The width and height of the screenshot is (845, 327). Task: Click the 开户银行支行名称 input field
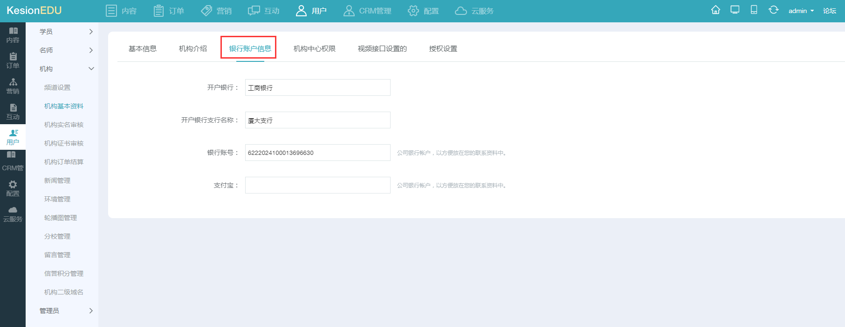(318, 120)
